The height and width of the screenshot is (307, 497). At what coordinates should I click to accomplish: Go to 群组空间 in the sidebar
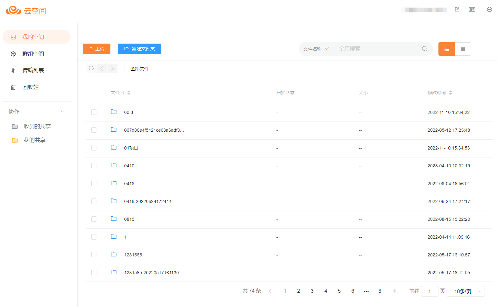(x=33, y=54)
